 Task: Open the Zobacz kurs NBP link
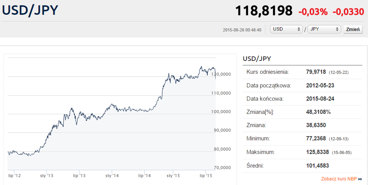tap(339, 179)
